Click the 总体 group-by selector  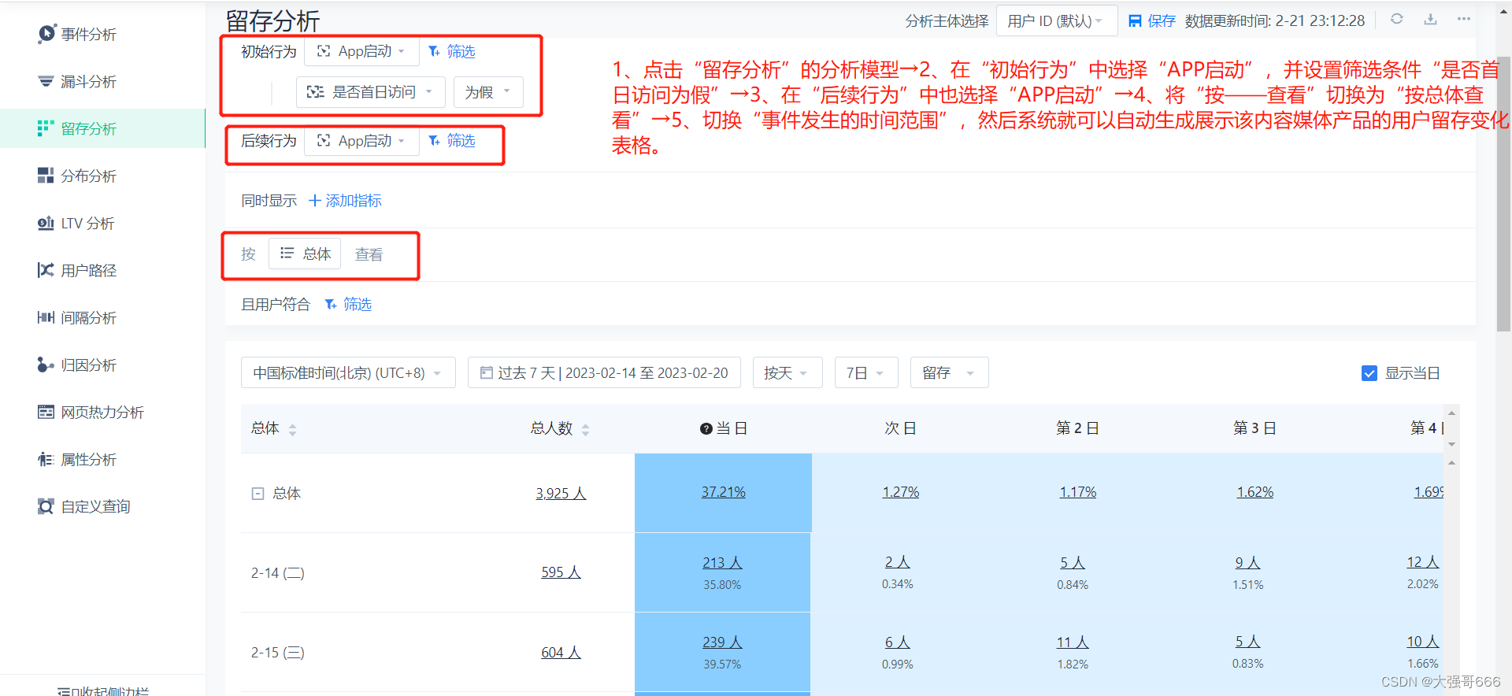[306, 254]
